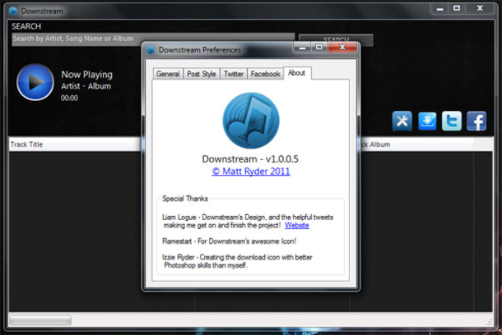Click the SEARCH heading label
This screenshot has width=502, height=335.
point(26,26)
